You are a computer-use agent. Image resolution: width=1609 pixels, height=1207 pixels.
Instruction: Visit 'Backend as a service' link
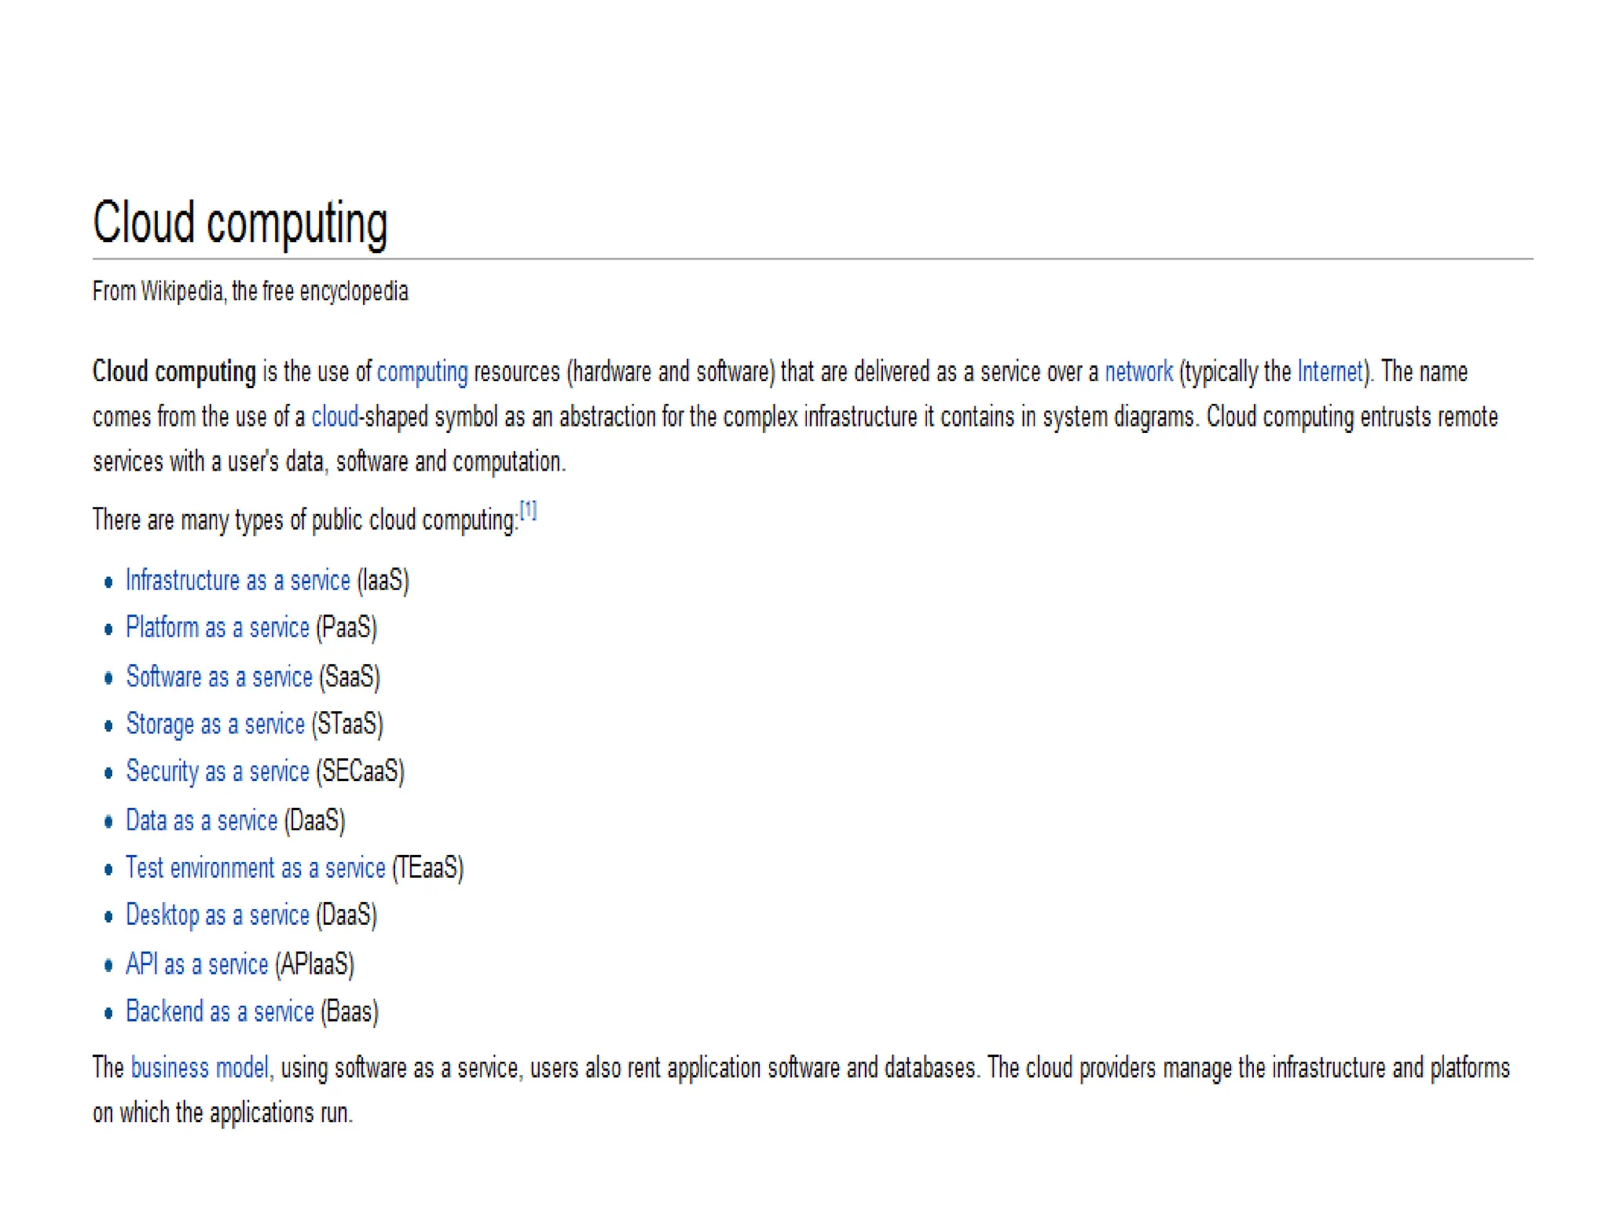pos(219,1011)
